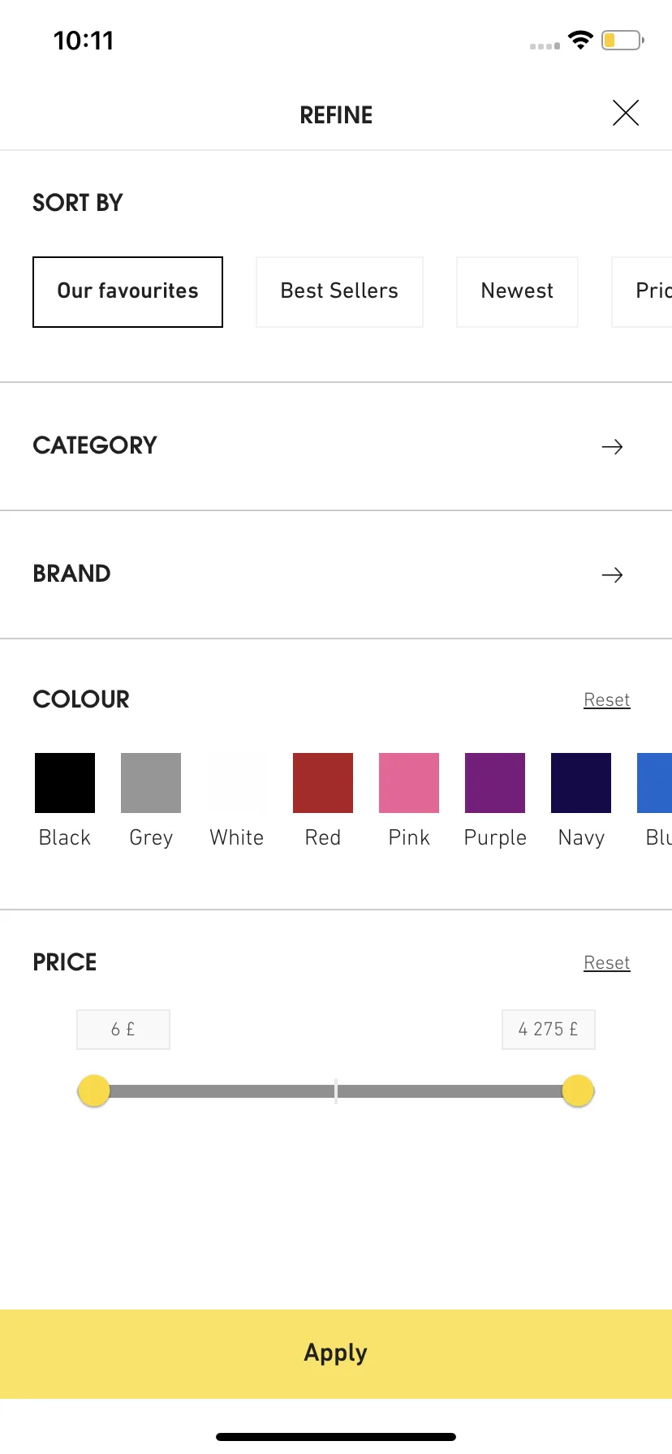Click the minimum price slider handle

93,1090
